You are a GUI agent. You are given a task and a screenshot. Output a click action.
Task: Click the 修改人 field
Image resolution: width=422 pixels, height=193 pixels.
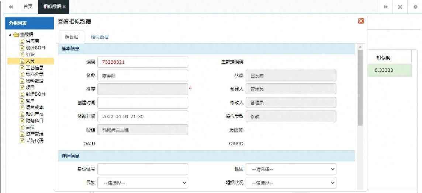pos(291,103)
